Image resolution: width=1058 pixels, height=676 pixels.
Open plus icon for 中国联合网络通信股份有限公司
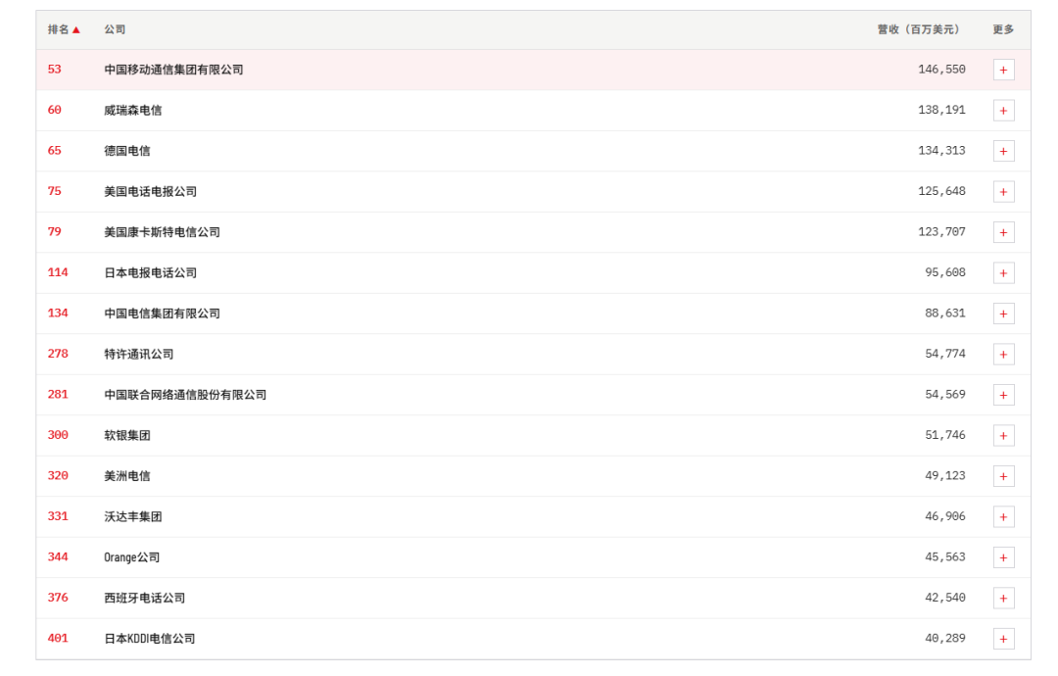point(1003,395)
